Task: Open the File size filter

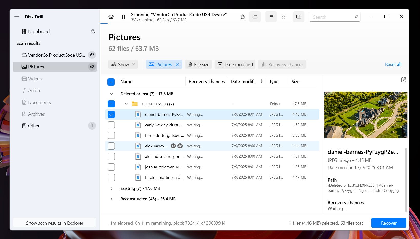Action: pyautogui.click(x=198, y=64)
